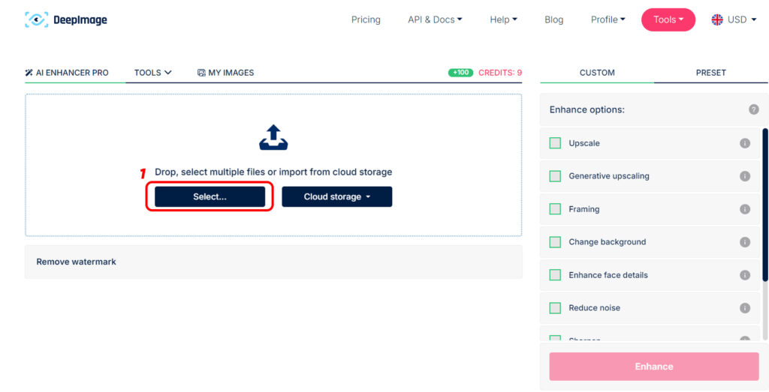Click the +100 credits badge
The width and height of the screenshot is (769, 392).
(460, 73)
